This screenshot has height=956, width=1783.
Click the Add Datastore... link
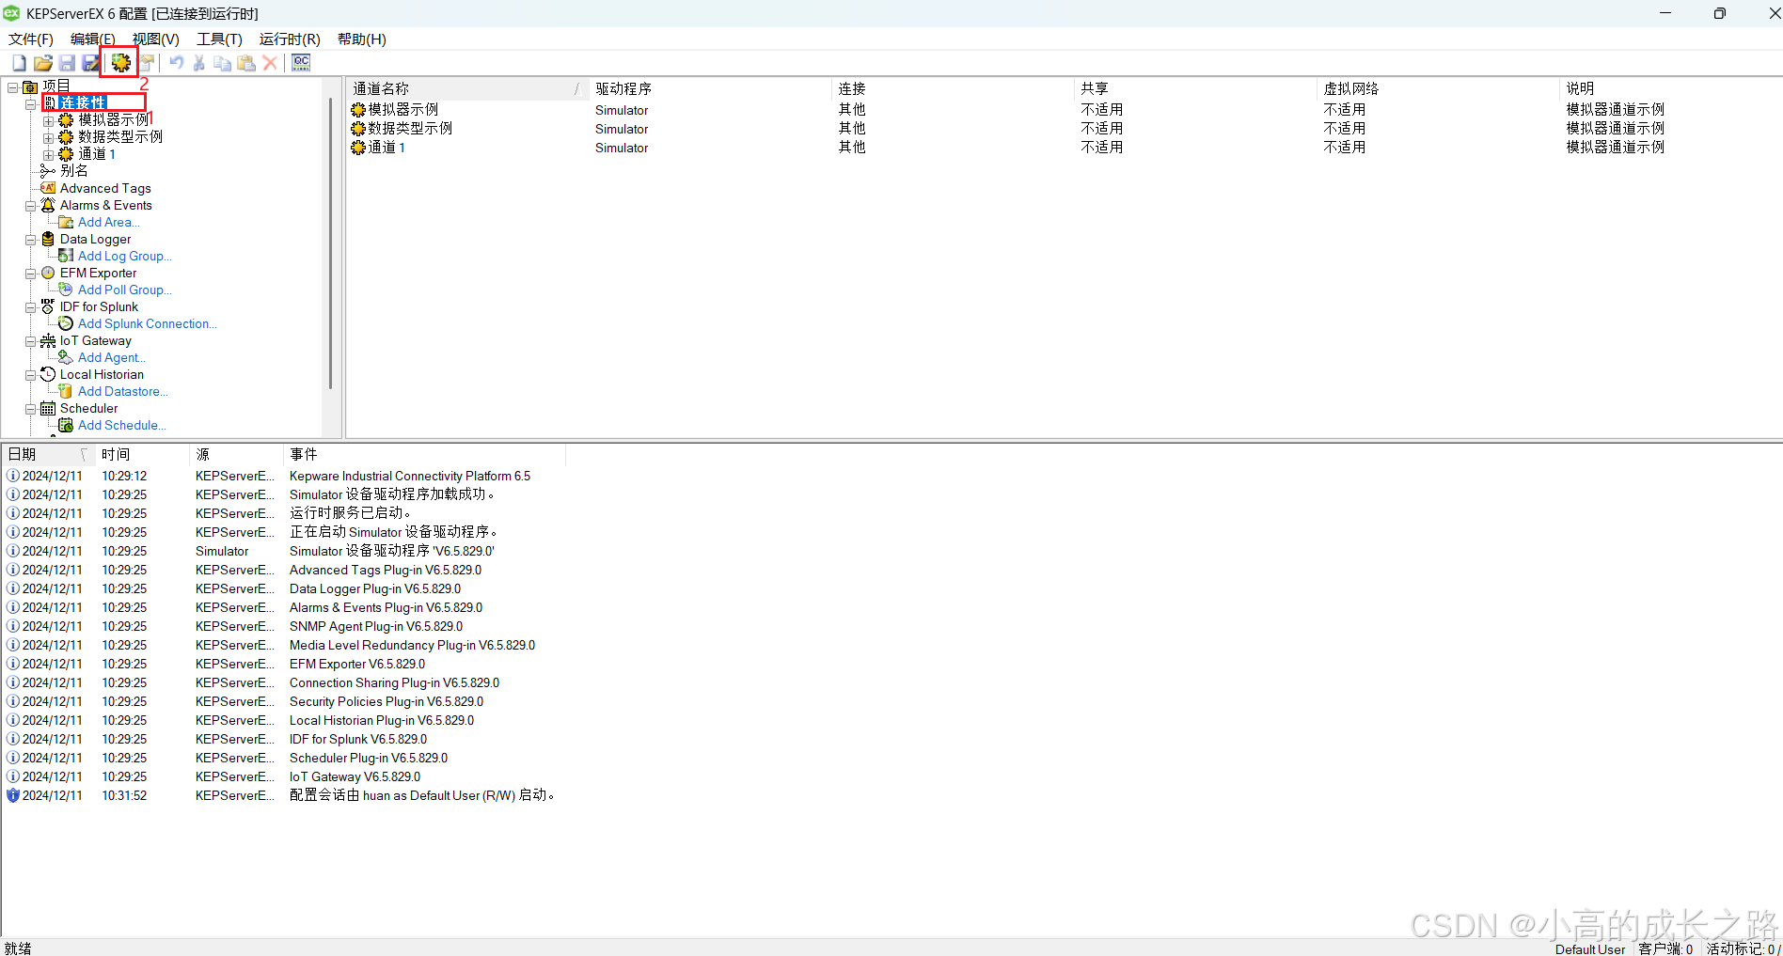tap(122, 391)
